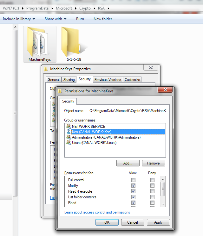The image size is (203, 236).
Task: Click the Ken user icon
Action: (x=69, y=132)
